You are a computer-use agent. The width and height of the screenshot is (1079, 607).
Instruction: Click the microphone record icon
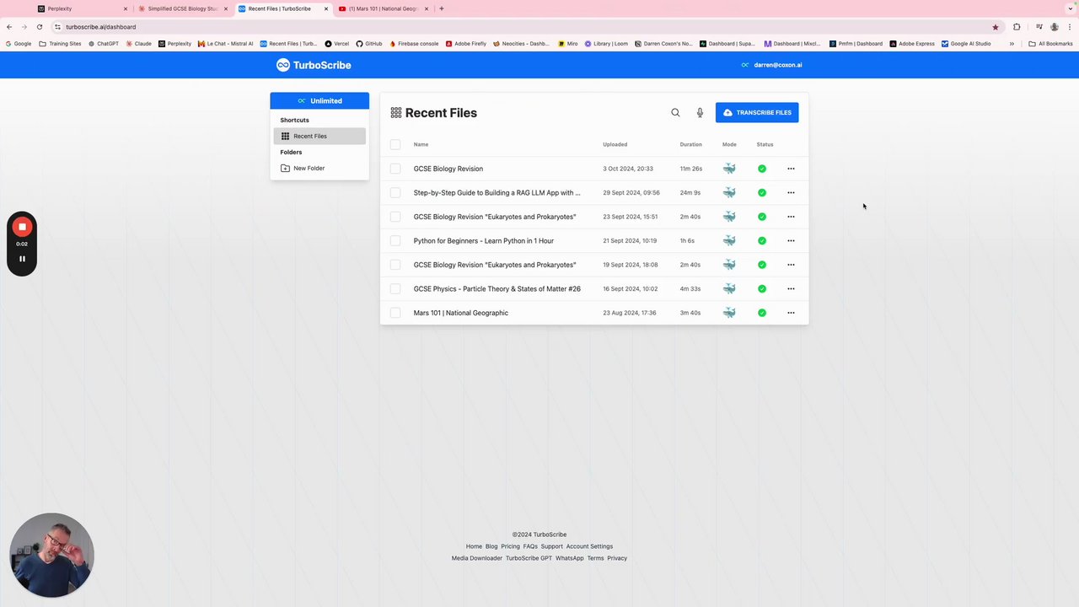point(700,112)
